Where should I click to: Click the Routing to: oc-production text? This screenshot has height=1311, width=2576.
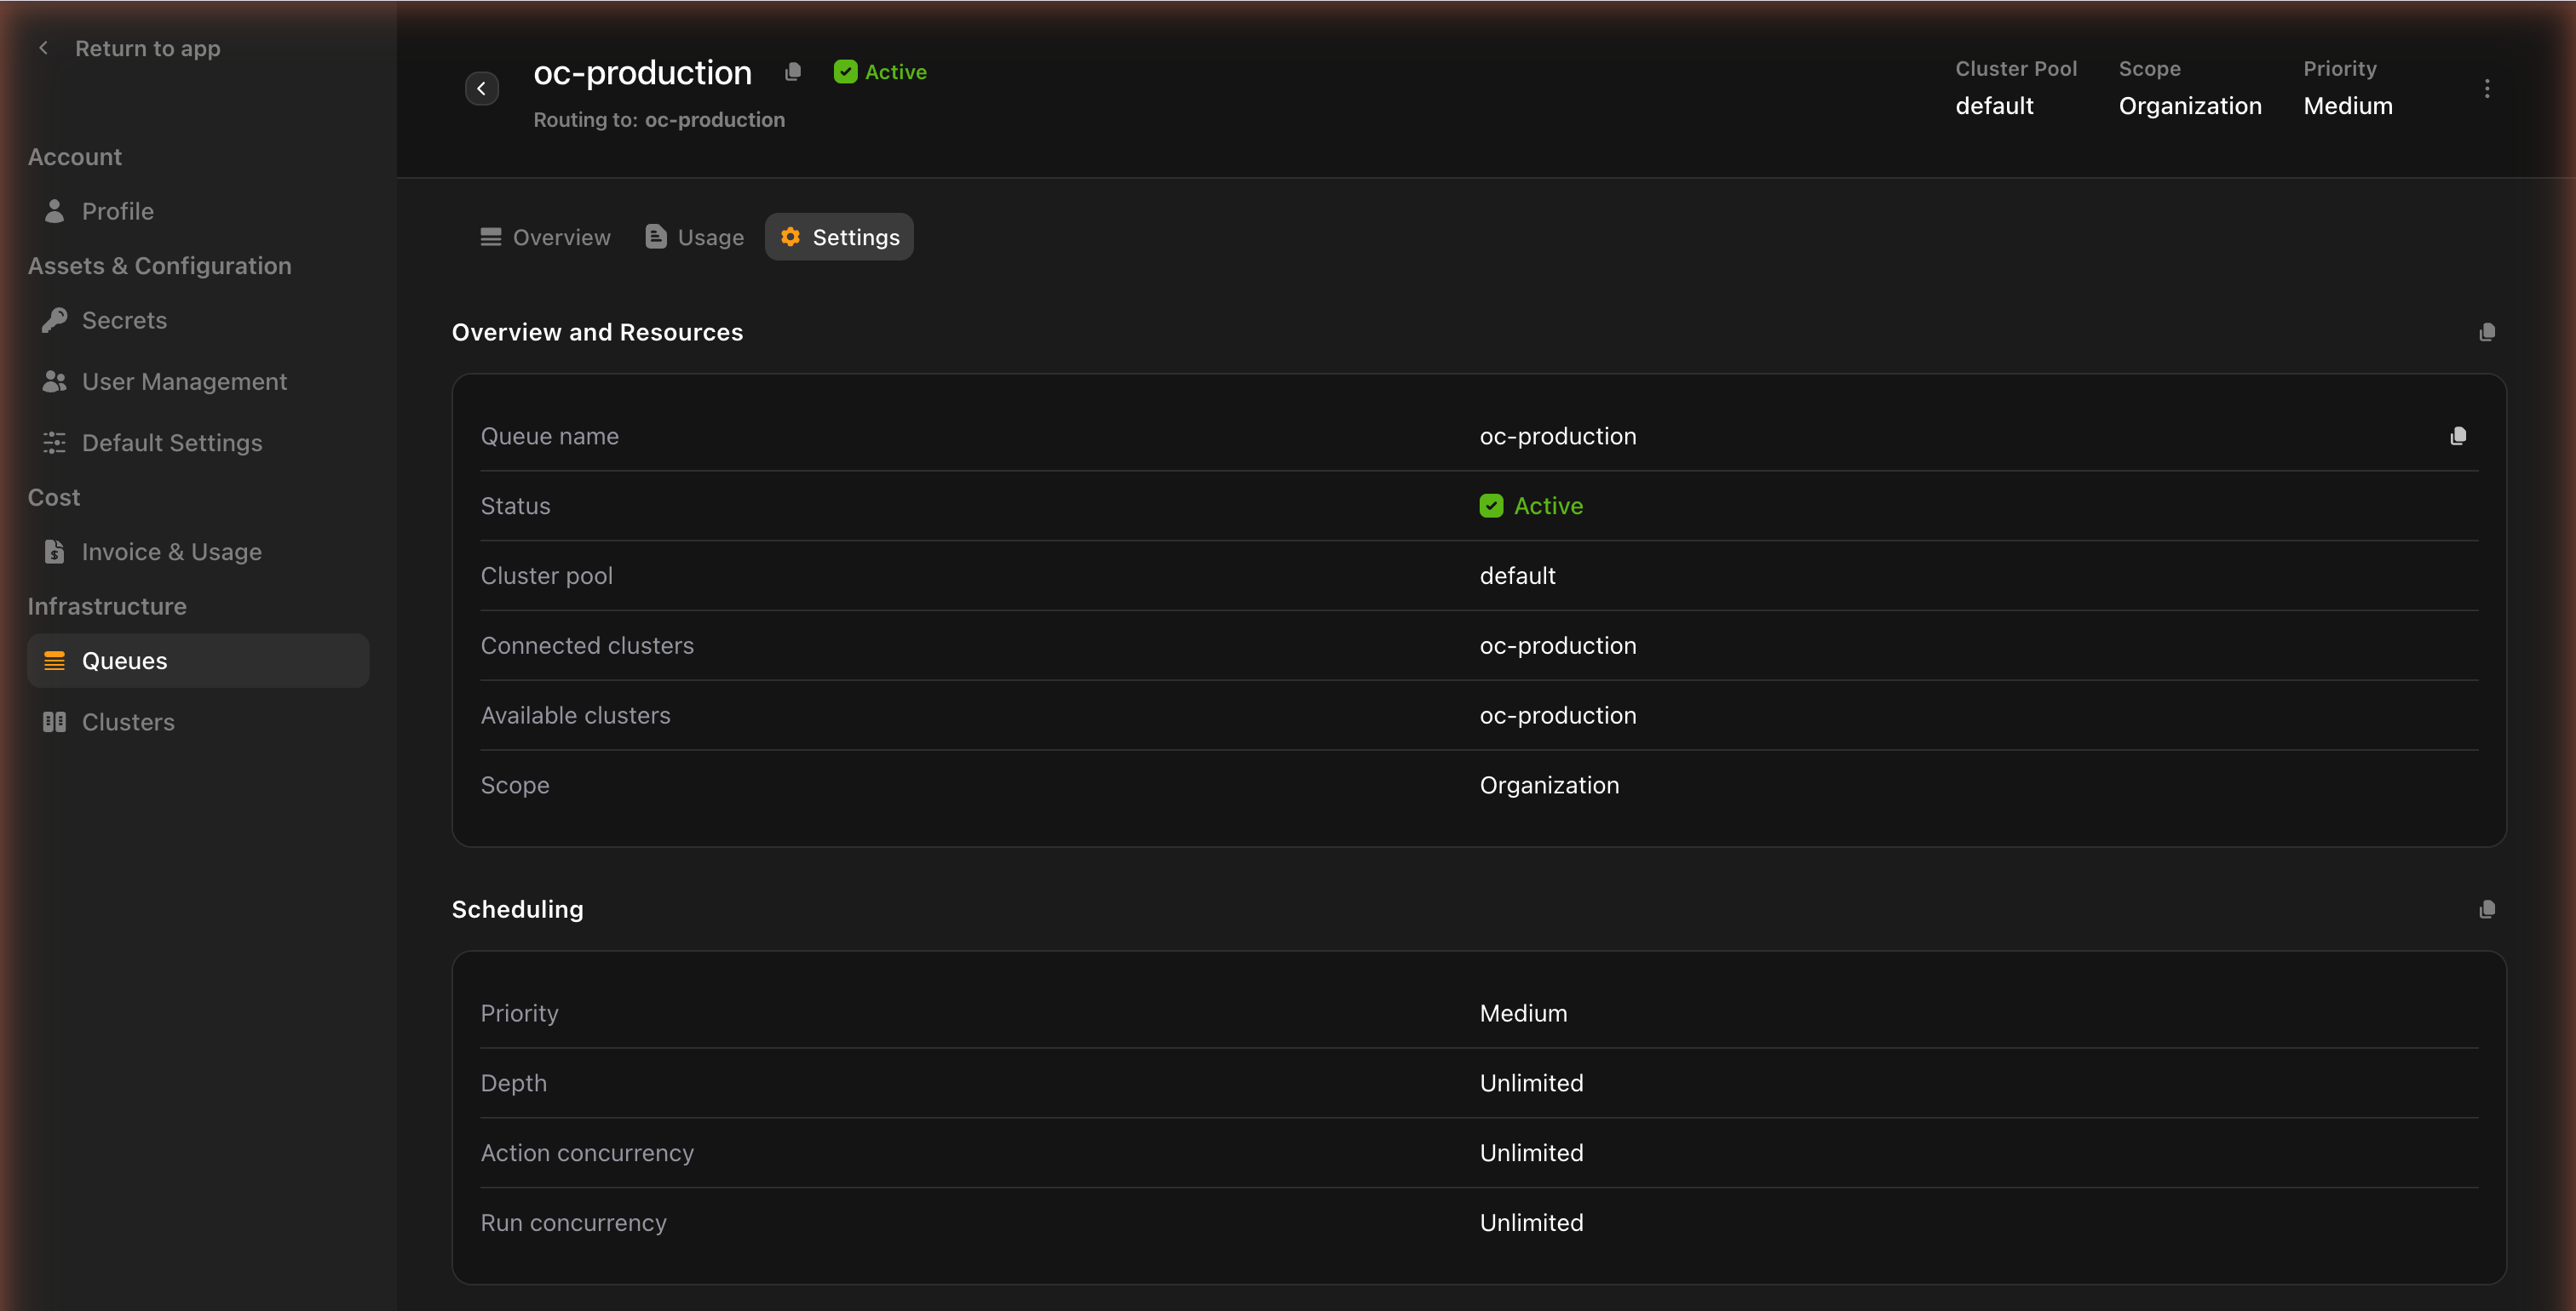tap(659, 120)
